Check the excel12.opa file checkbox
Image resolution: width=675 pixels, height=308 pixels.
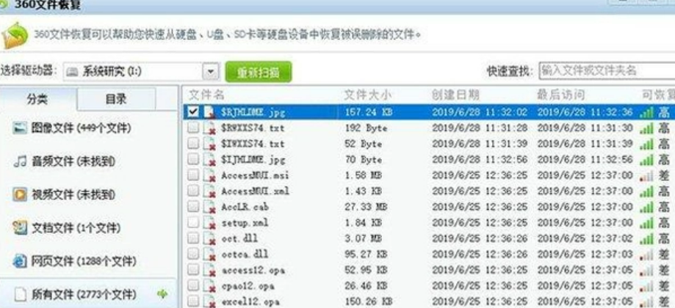click(x=193, y=301)
